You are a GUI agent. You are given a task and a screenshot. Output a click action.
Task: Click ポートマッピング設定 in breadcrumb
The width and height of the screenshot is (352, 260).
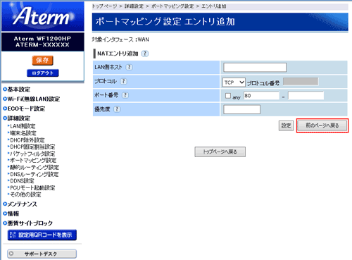(172, 6)
